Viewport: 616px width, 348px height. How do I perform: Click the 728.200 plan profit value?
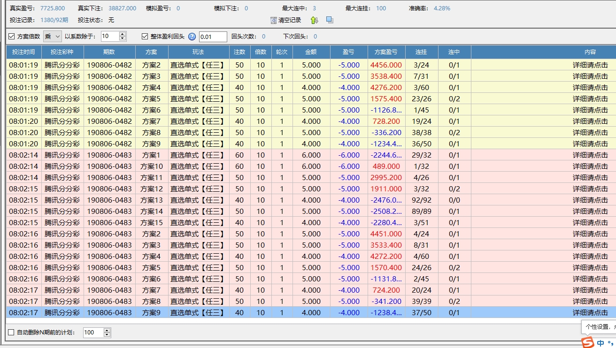pos(386,121)
